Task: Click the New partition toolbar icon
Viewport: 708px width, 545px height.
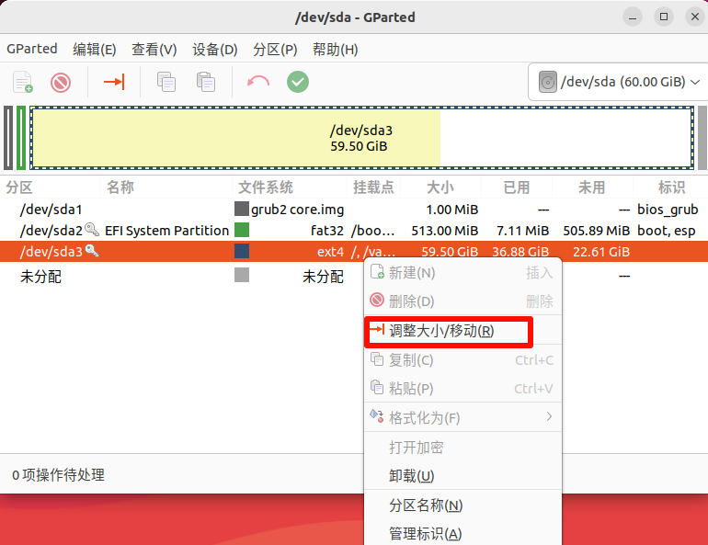Action: click(x=23, y=82)
